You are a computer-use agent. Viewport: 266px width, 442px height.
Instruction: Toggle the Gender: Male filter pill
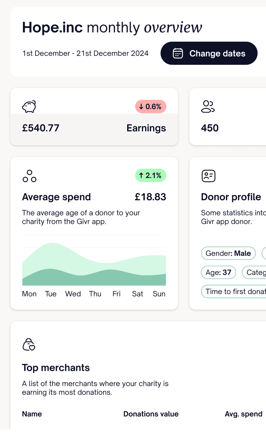click(228, 253)
